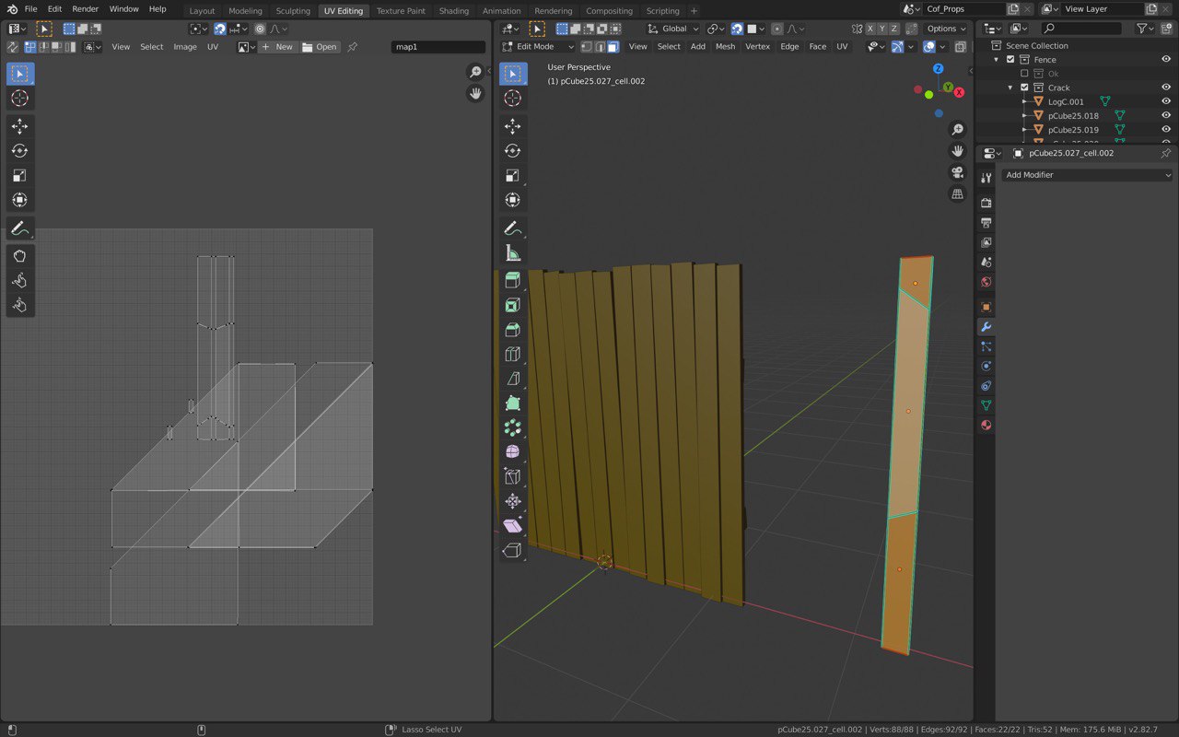Select the Pinch tool in UV editor
The image size is (1179, 737).
19,305
